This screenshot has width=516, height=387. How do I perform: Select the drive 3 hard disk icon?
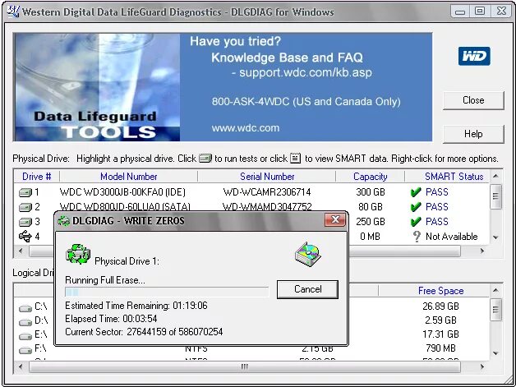[x=25, y=222]
